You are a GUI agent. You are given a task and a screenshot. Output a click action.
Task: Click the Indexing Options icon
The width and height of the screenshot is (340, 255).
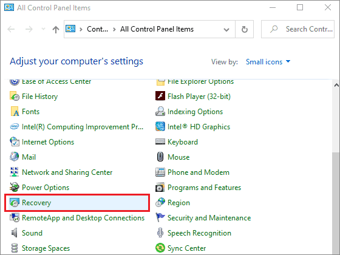(160, 112)
